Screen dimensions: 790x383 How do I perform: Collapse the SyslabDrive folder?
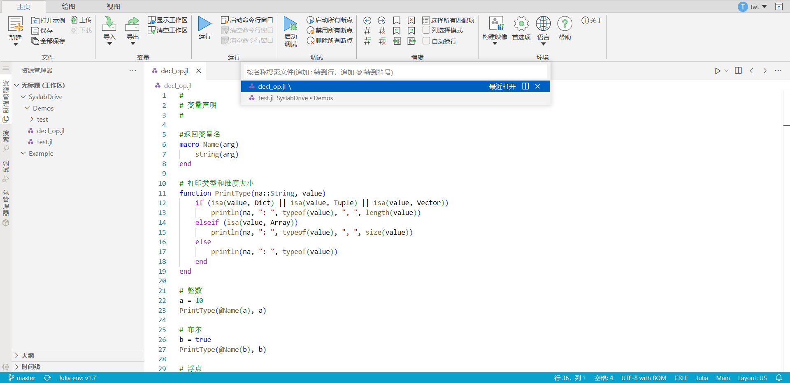coord(23,97)
